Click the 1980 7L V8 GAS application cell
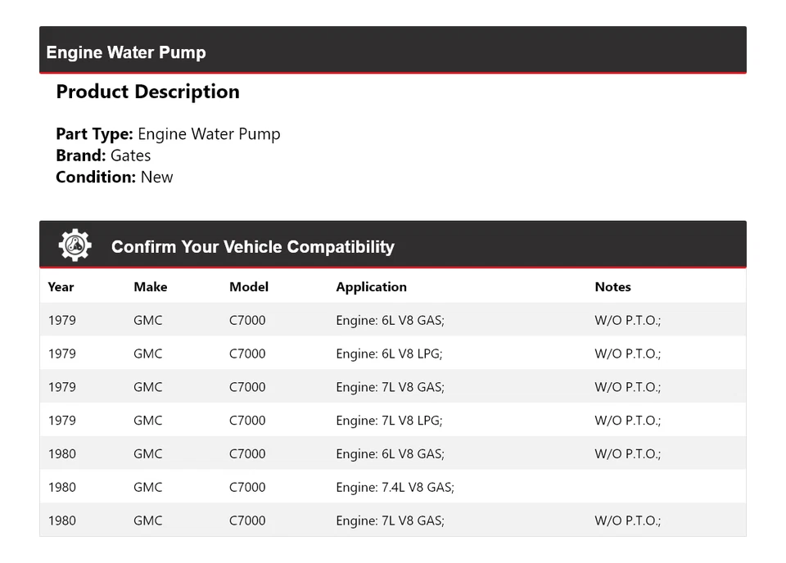This screenshot has height=563, width=786. click(x=390, y=520)
